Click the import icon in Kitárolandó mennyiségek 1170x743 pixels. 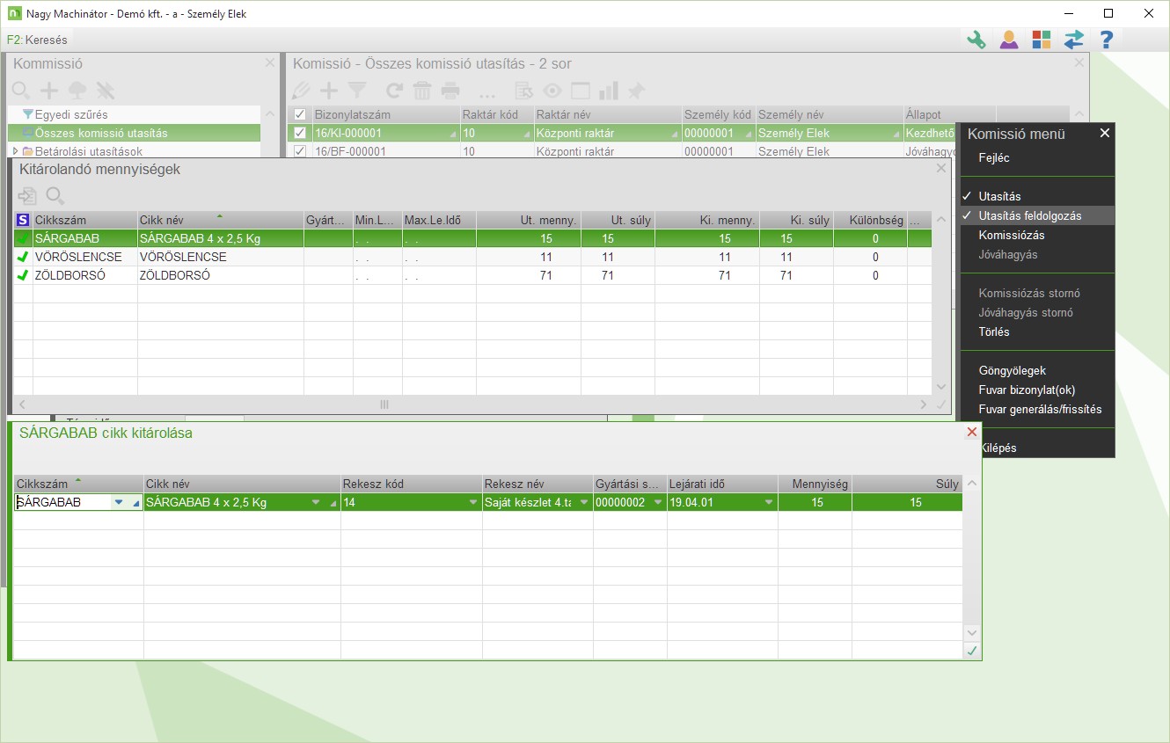tap(27, 196)
